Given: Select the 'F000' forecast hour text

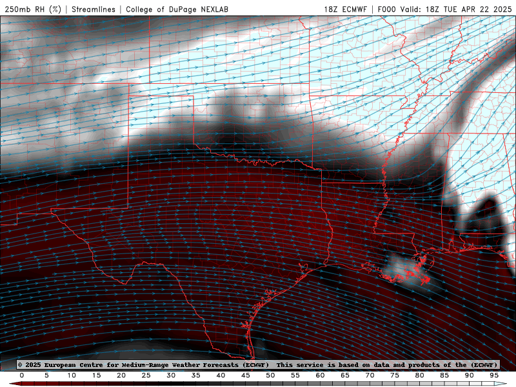Looking at the screenshot, I should pos(387,9).
